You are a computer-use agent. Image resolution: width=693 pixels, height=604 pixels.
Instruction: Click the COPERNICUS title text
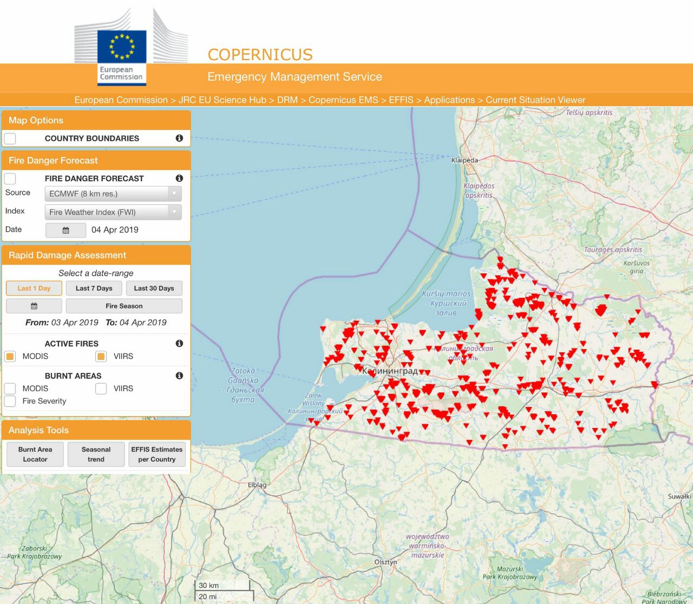pyautogui.click(x=260, y=55)
